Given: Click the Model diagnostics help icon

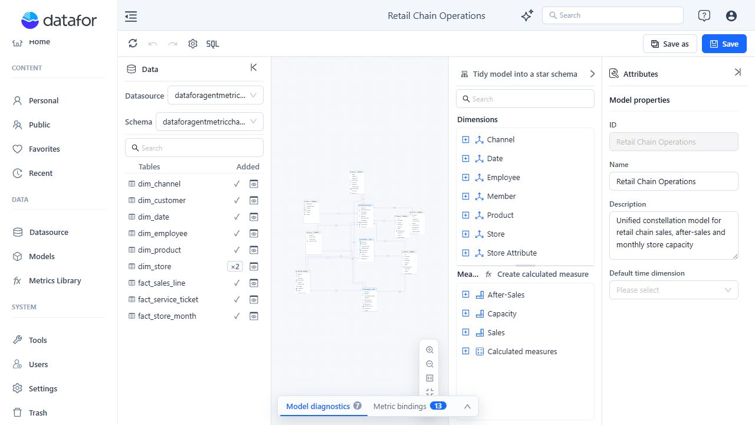Looking at the screenshot, I should [x=357, y=406].
